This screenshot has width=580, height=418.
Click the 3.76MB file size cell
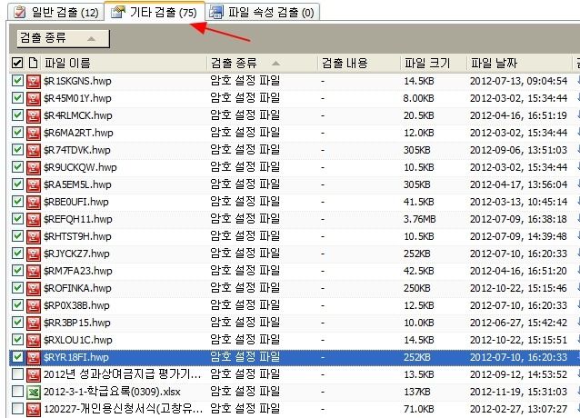pos(419,219)
